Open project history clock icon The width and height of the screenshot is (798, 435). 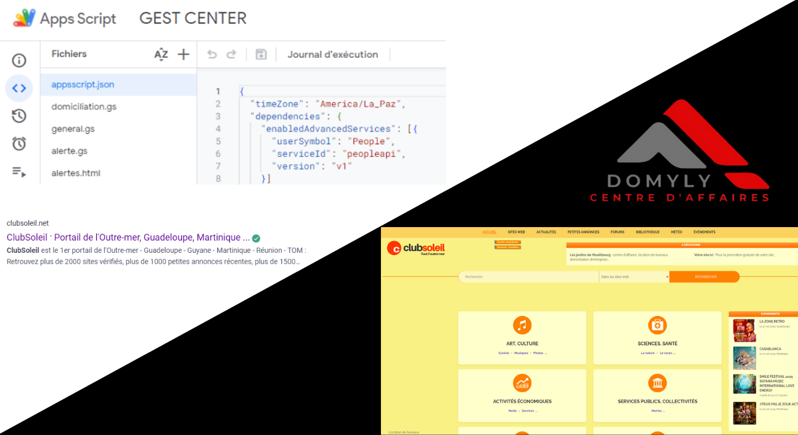pyautogui.click(x=19, y=116)
